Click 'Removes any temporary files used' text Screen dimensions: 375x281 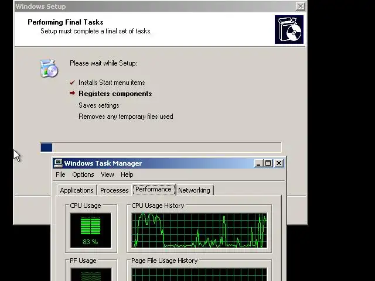[126, 116]
